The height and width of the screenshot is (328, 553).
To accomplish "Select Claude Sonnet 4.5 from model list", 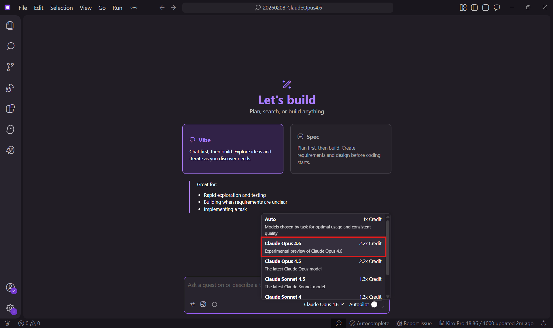I will point(323,283).
